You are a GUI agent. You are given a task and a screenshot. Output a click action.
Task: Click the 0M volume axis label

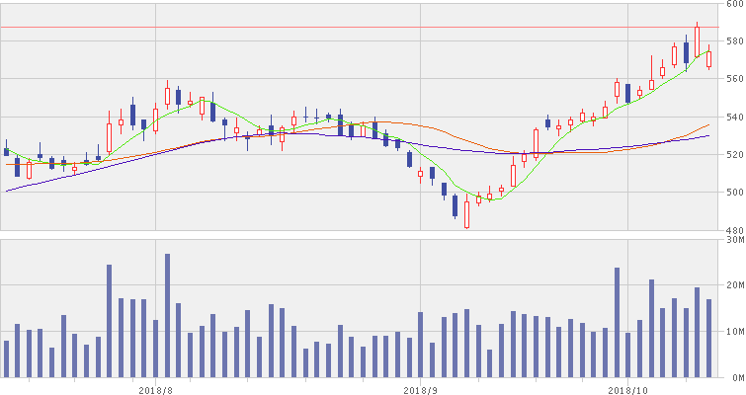734,377
